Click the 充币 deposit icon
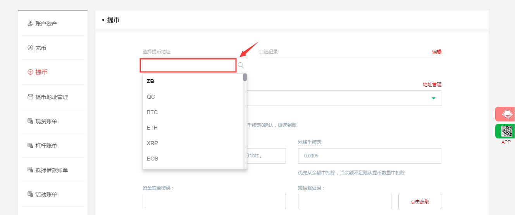515x215 pixels. [x=30, y=48]
